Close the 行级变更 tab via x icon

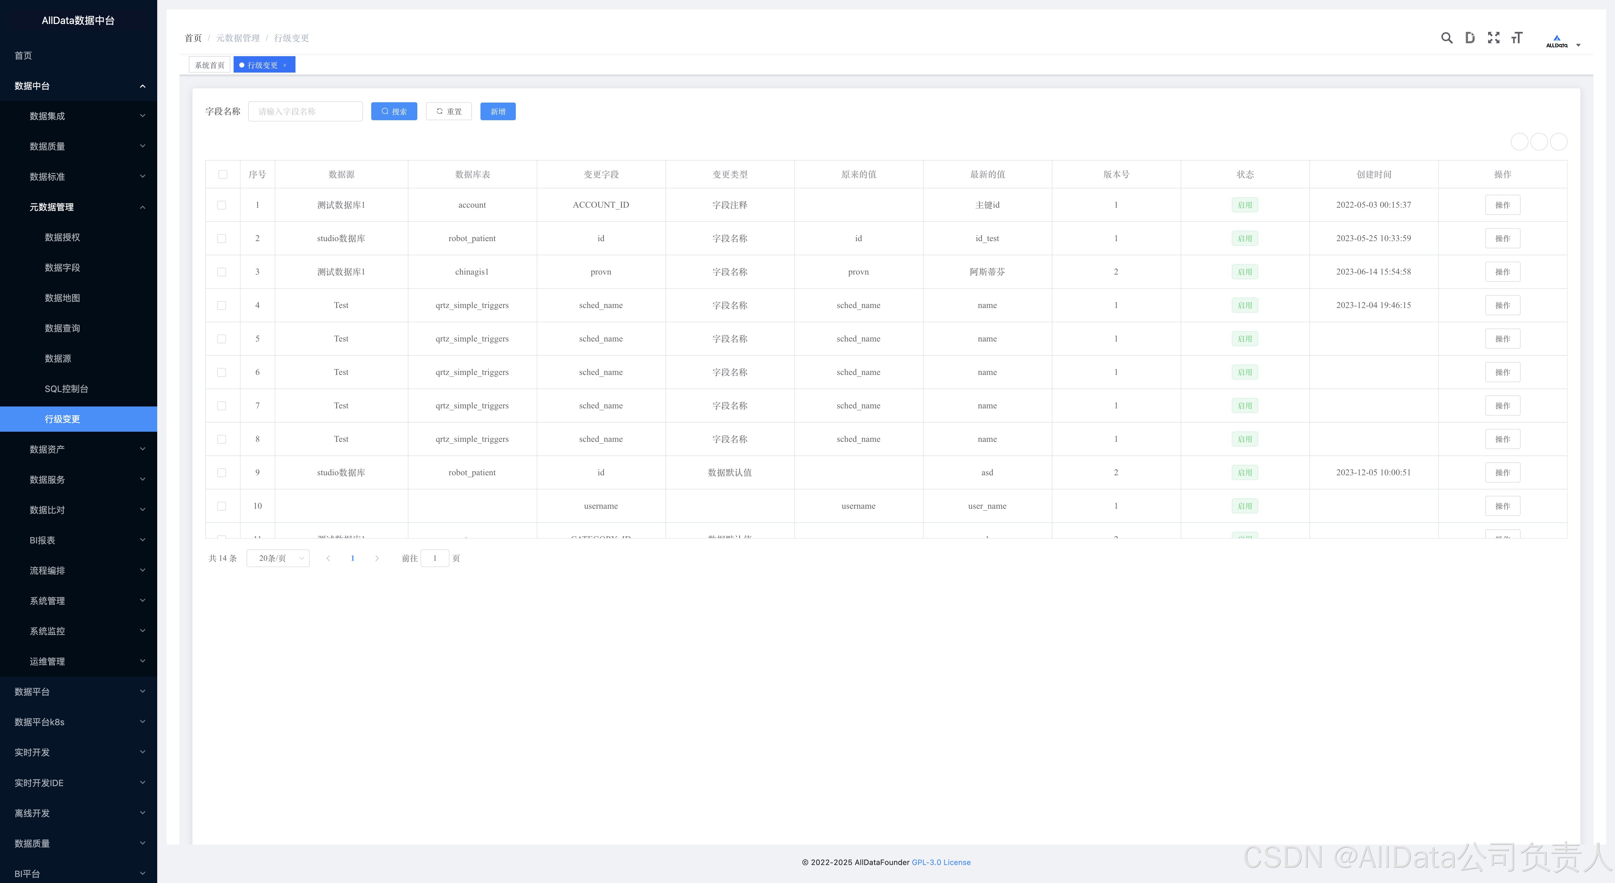click(285, 65)
